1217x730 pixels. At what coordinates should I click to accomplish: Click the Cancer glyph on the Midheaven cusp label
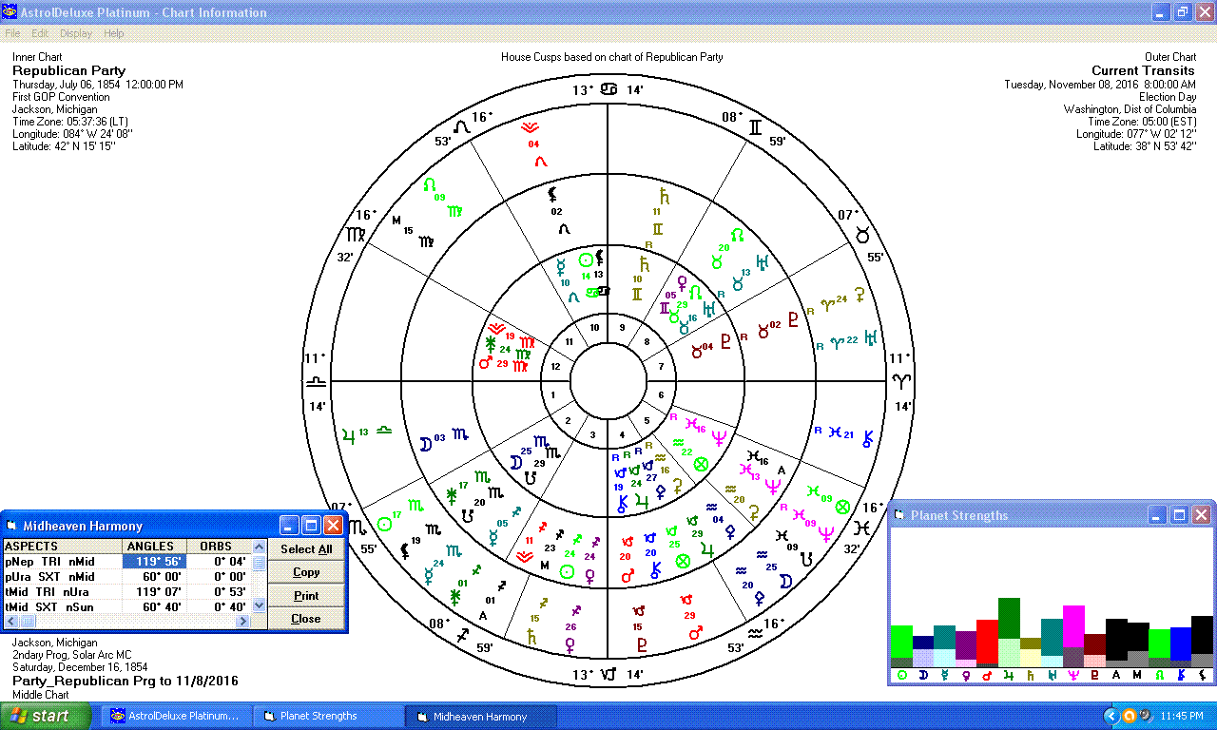pos(608,89)
